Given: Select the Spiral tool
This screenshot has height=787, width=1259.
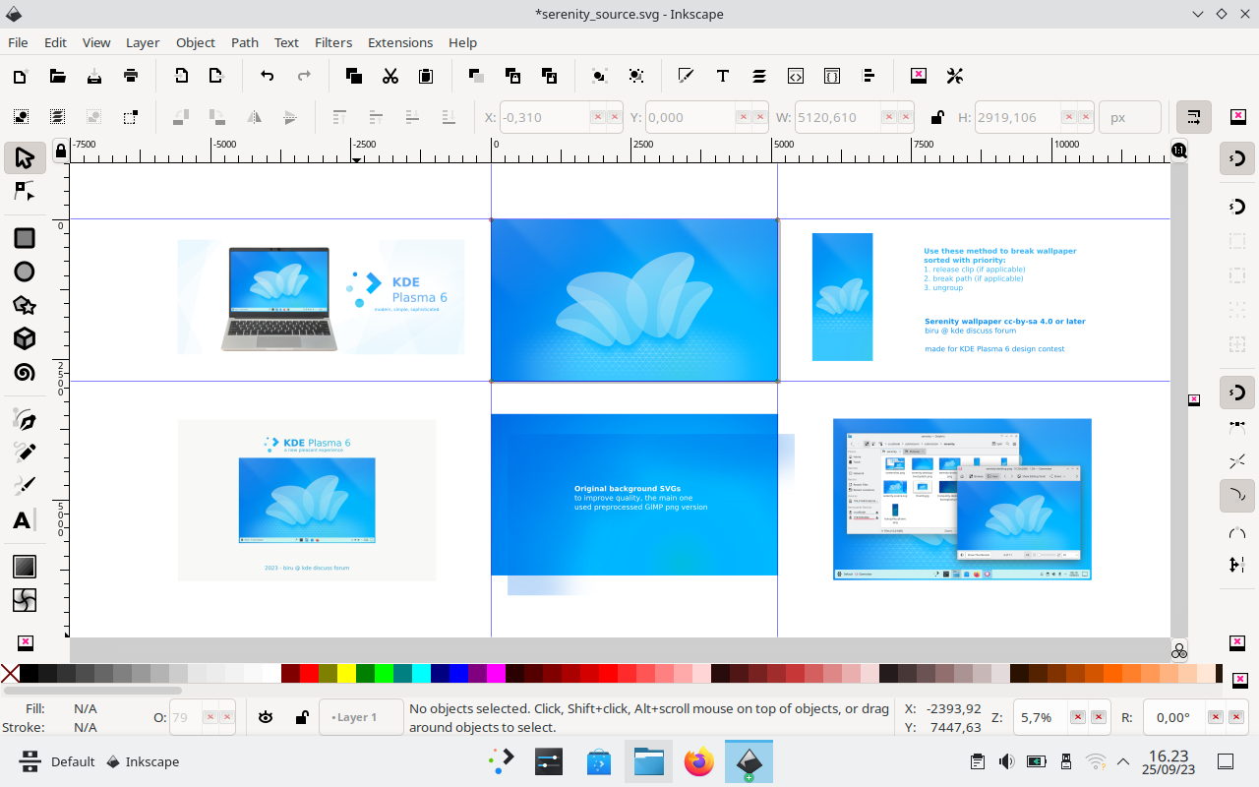Looking at the screenshot, I should pos(25,372).
